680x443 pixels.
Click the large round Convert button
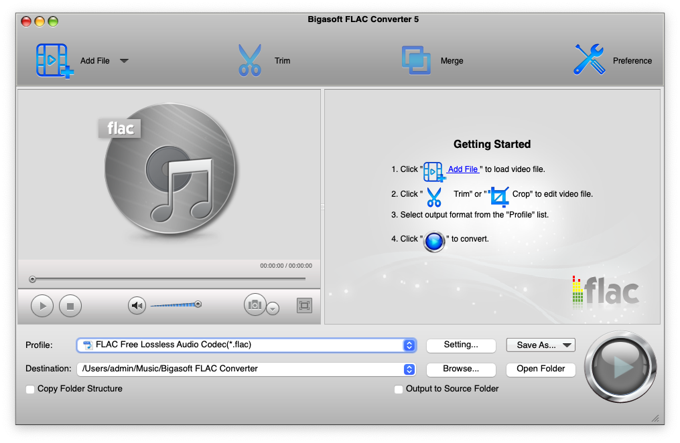click(620, 367)
